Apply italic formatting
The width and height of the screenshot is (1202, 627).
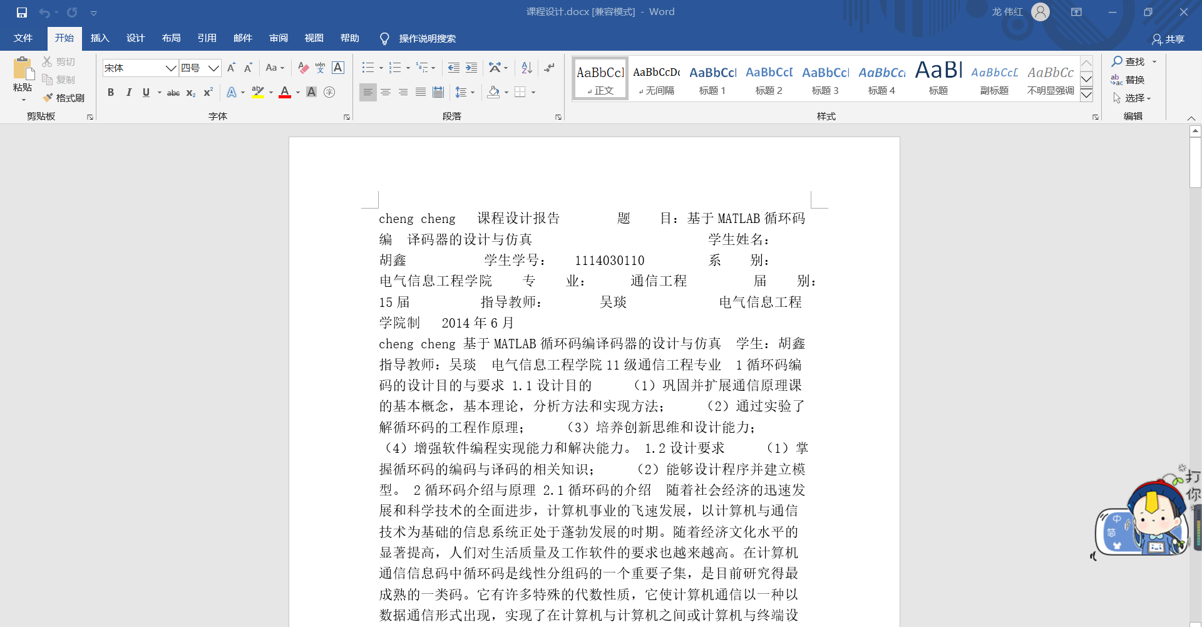(x=129, y=92)
